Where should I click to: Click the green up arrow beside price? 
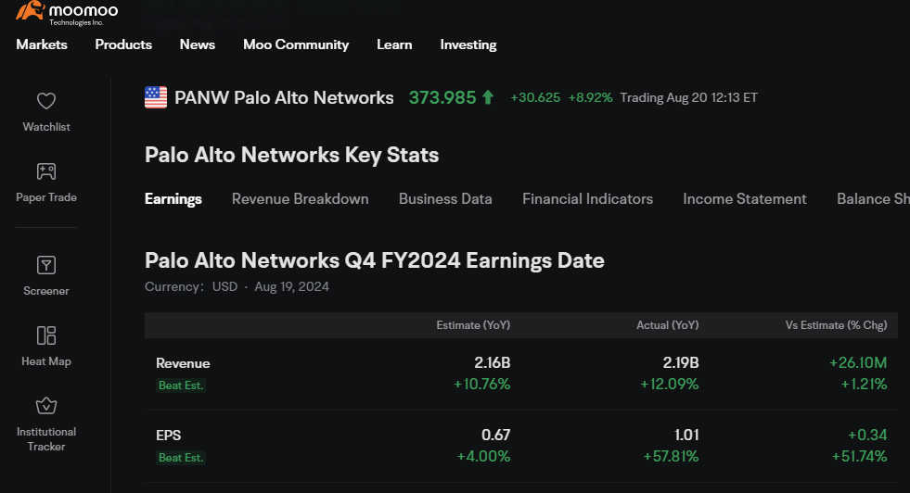coord(488,97)
